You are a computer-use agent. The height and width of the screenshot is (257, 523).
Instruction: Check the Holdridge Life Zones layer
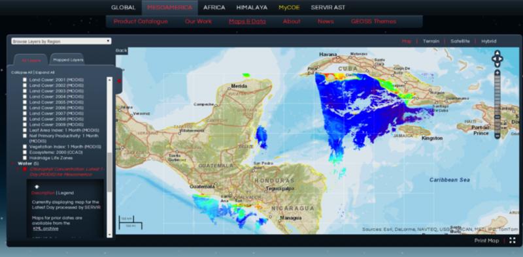tap(25, 158)
